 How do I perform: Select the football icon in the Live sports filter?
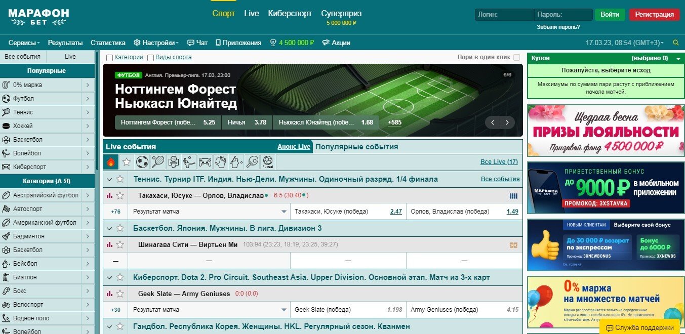(x=142, y=162)
